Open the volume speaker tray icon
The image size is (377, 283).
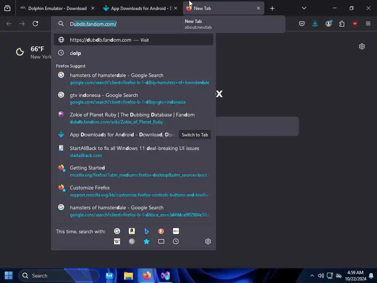click(321, 276)
